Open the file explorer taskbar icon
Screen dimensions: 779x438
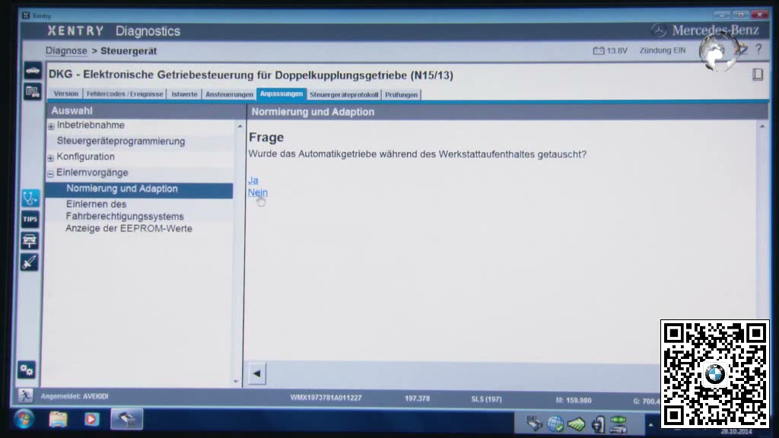58,419
